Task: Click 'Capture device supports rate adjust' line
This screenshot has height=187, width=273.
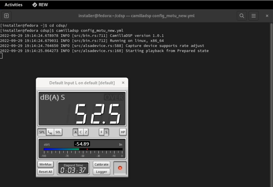Action: coord(102,46)
